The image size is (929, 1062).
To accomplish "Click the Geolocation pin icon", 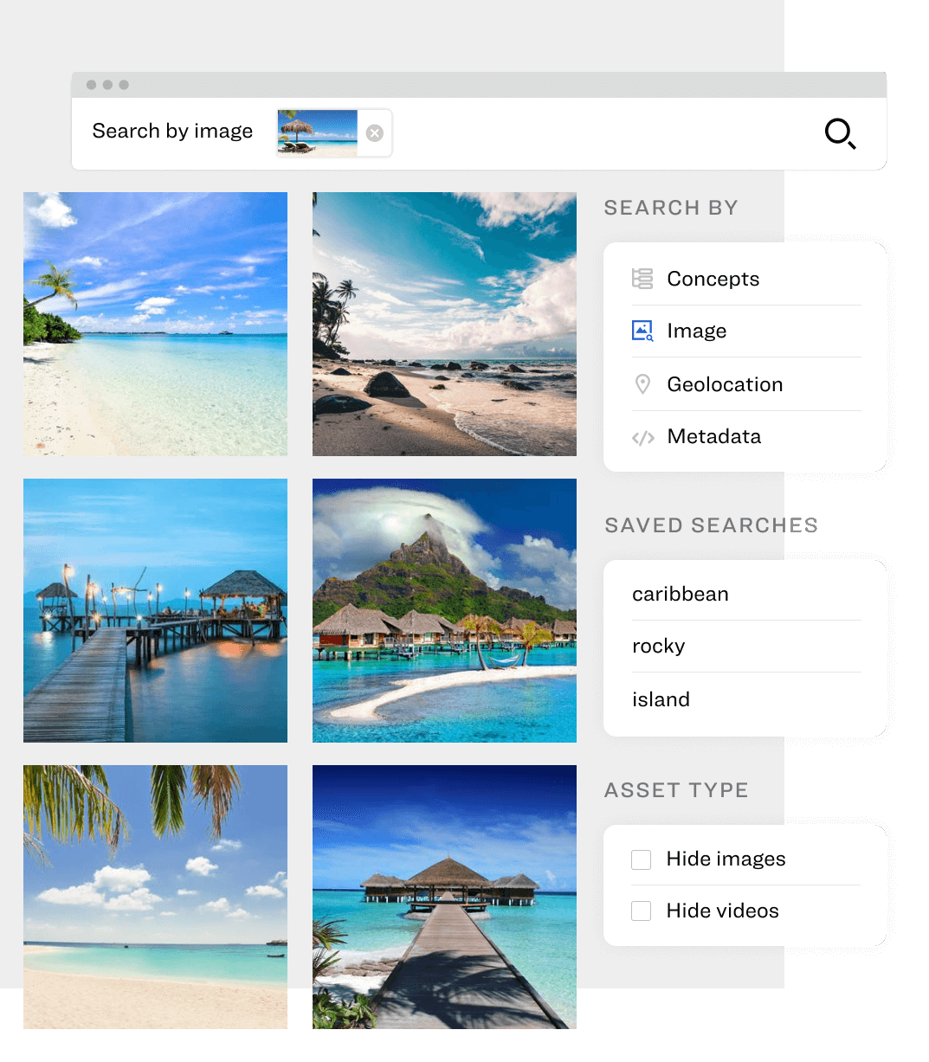I will (642, 384).
